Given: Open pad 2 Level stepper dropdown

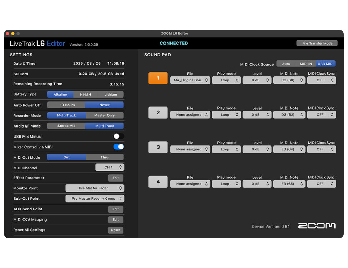Looking at the screenshot, I should click(x=257, y=115).
